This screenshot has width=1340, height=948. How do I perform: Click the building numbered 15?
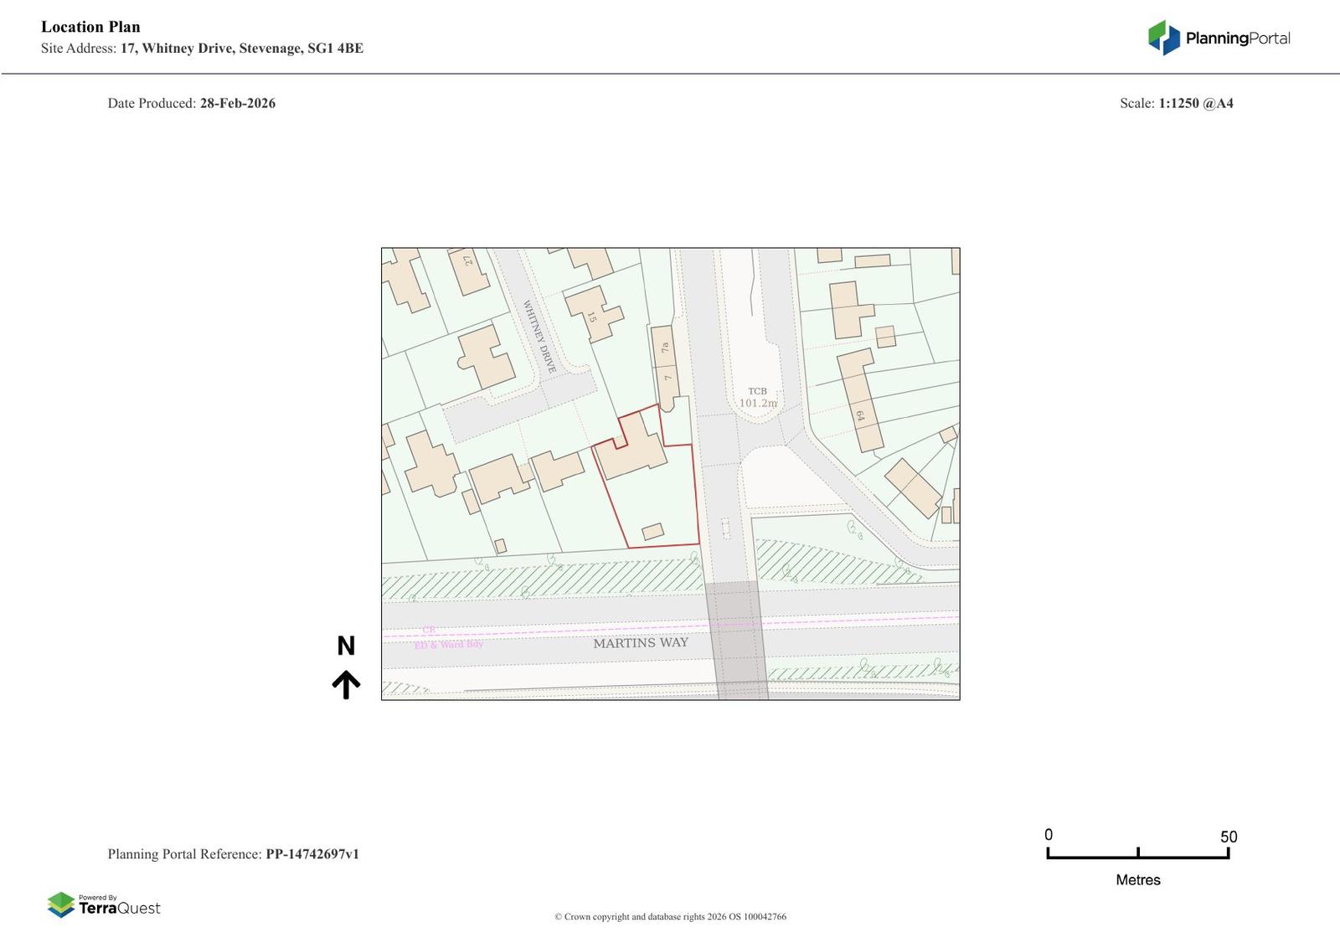point(593,312)
